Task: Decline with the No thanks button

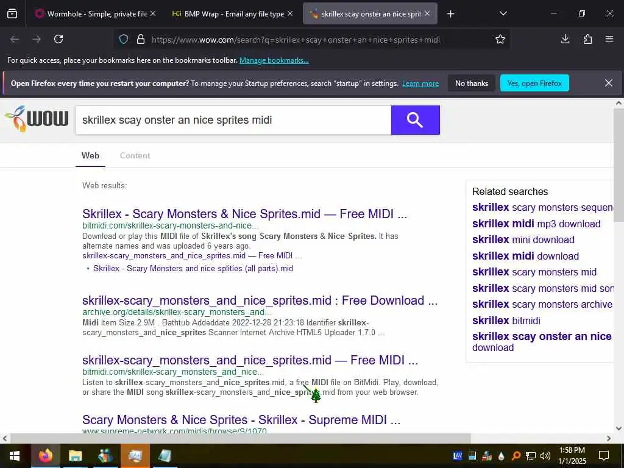Action: pos(472,83)
